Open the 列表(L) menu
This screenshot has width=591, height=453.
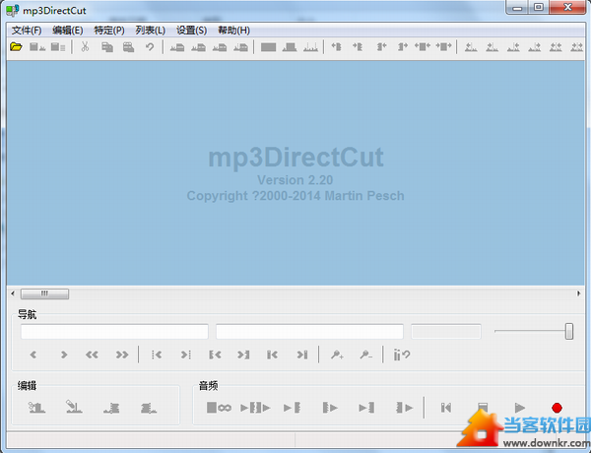point(151,31)
